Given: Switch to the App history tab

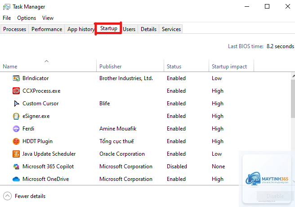Looking at the screenshot, I should (80, 29).
